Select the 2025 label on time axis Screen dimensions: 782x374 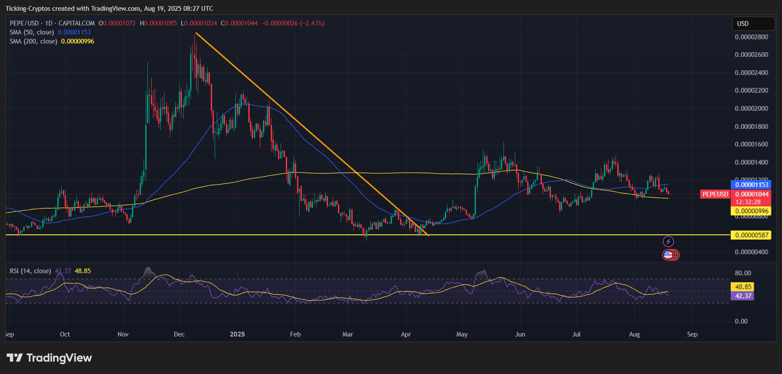tap(238, 334)
